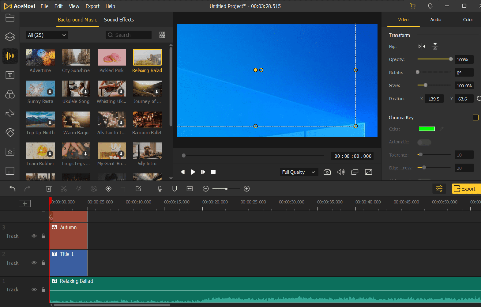
Task: Step to the next frame
Action: (203, 172)
